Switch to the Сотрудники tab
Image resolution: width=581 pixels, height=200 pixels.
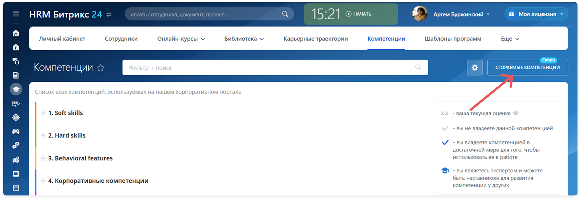pos(121,39)
